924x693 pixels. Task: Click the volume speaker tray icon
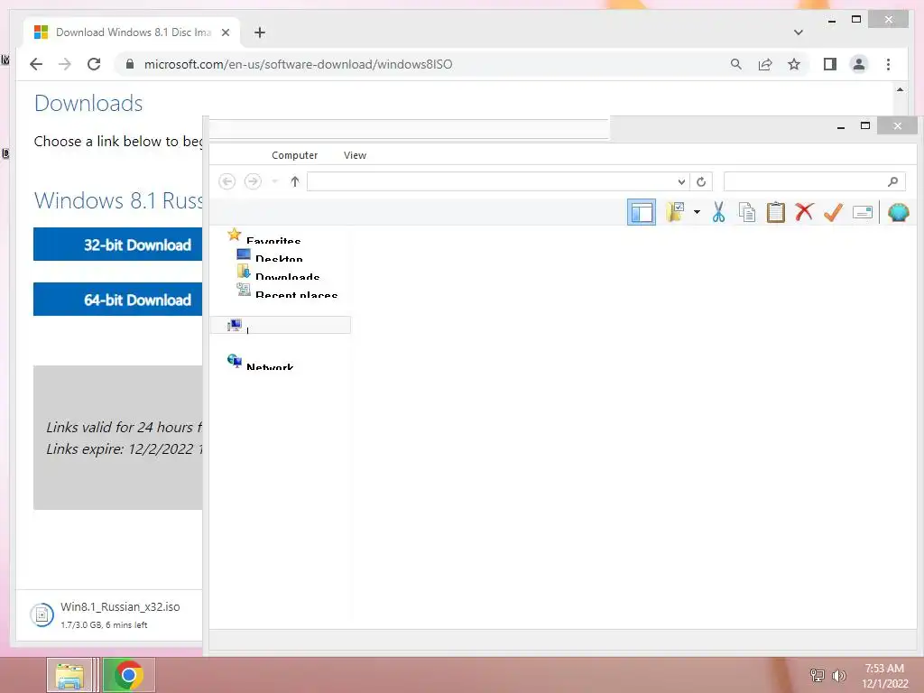[838, 675]
